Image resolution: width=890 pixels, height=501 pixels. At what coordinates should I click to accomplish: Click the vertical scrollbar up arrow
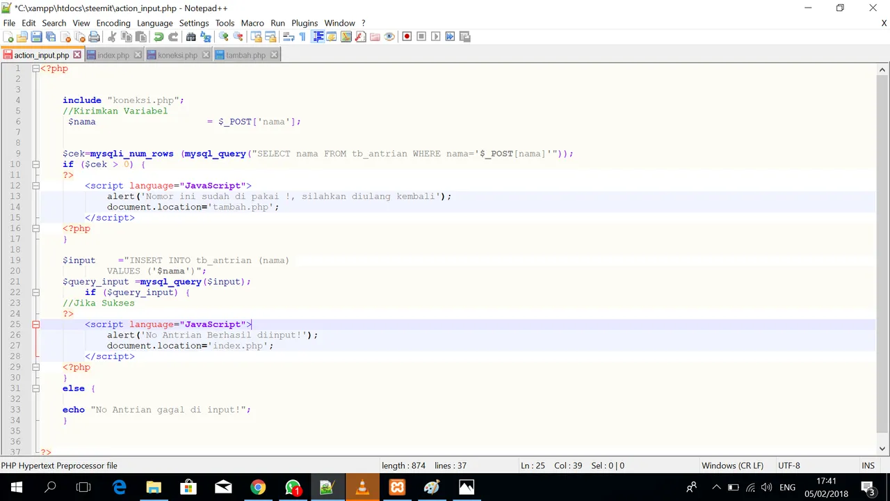point(882,70)
